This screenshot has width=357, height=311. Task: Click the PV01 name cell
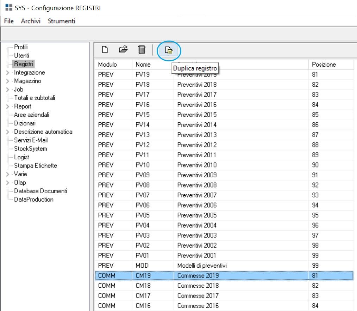(x=143, y=255)
